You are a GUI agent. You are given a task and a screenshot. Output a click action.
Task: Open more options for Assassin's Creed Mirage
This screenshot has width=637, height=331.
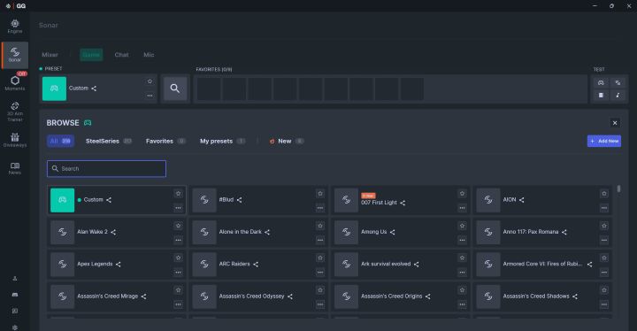[x=178, y=304]
